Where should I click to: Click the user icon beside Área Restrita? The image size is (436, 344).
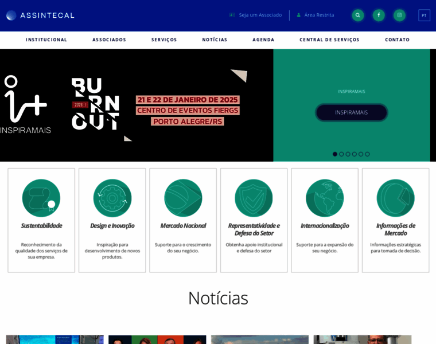[299, 15]
